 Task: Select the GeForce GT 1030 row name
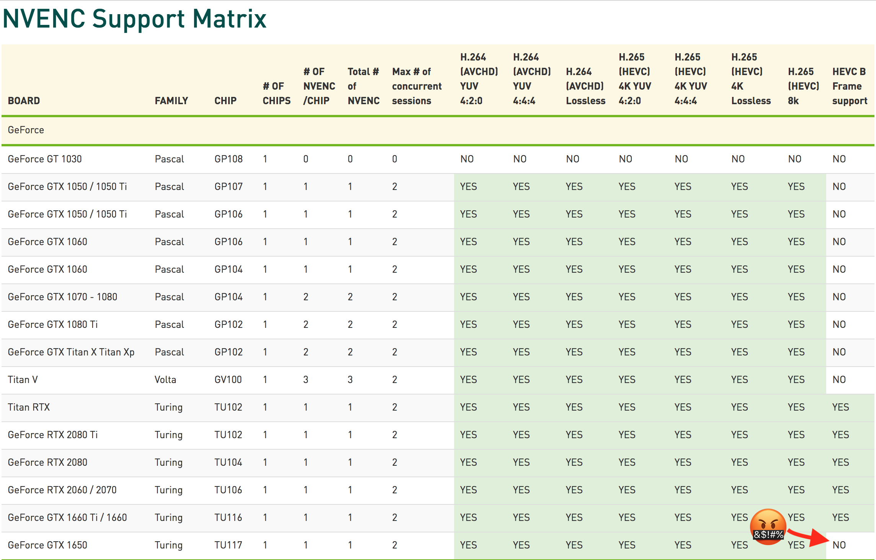coord(44,159)
